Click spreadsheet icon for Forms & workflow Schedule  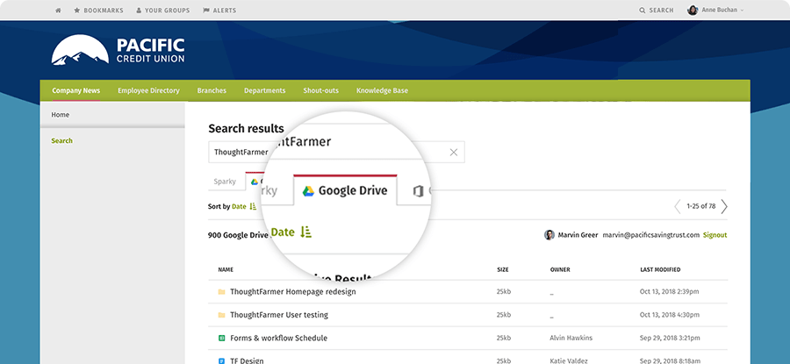221,339
